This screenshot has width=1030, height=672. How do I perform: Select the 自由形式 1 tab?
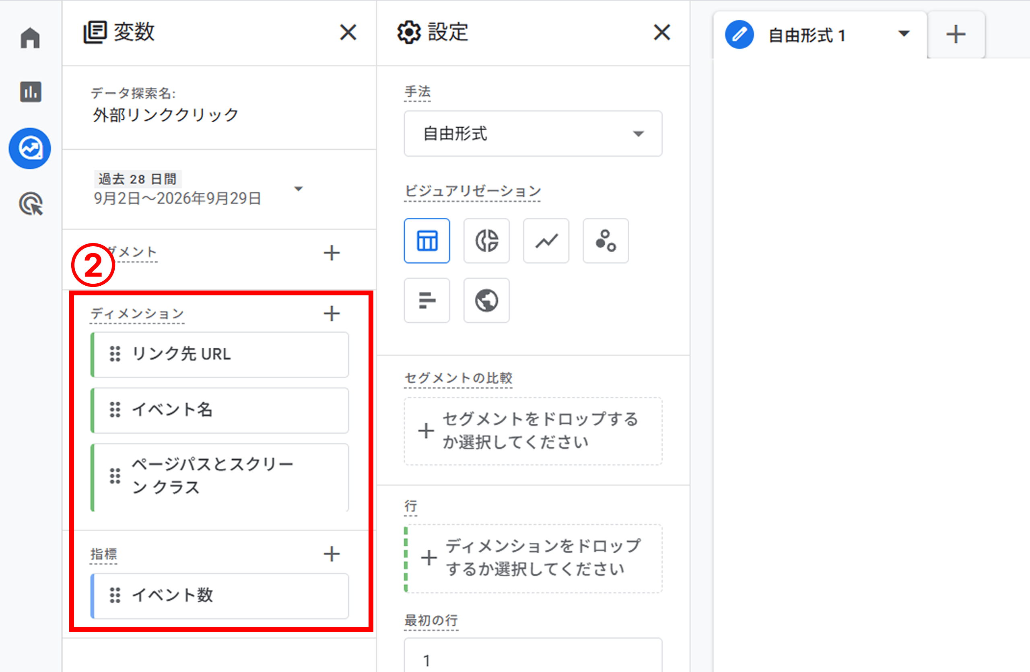(820, 35)
